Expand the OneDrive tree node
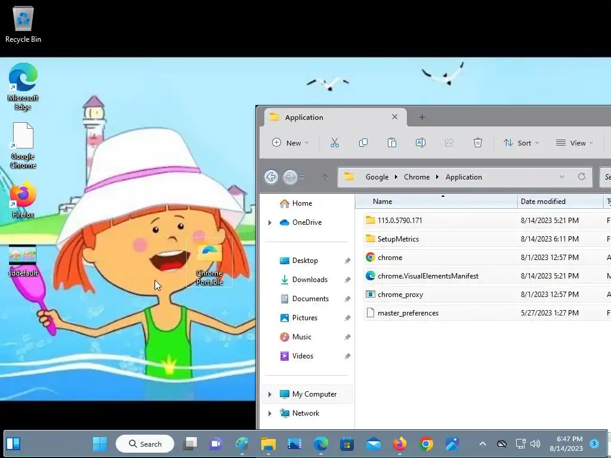This screenshot has width=611, height=458. tap(270, 222)
